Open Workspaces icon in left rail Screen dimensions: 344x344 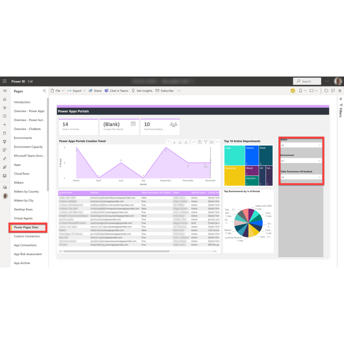pos(5,187)
